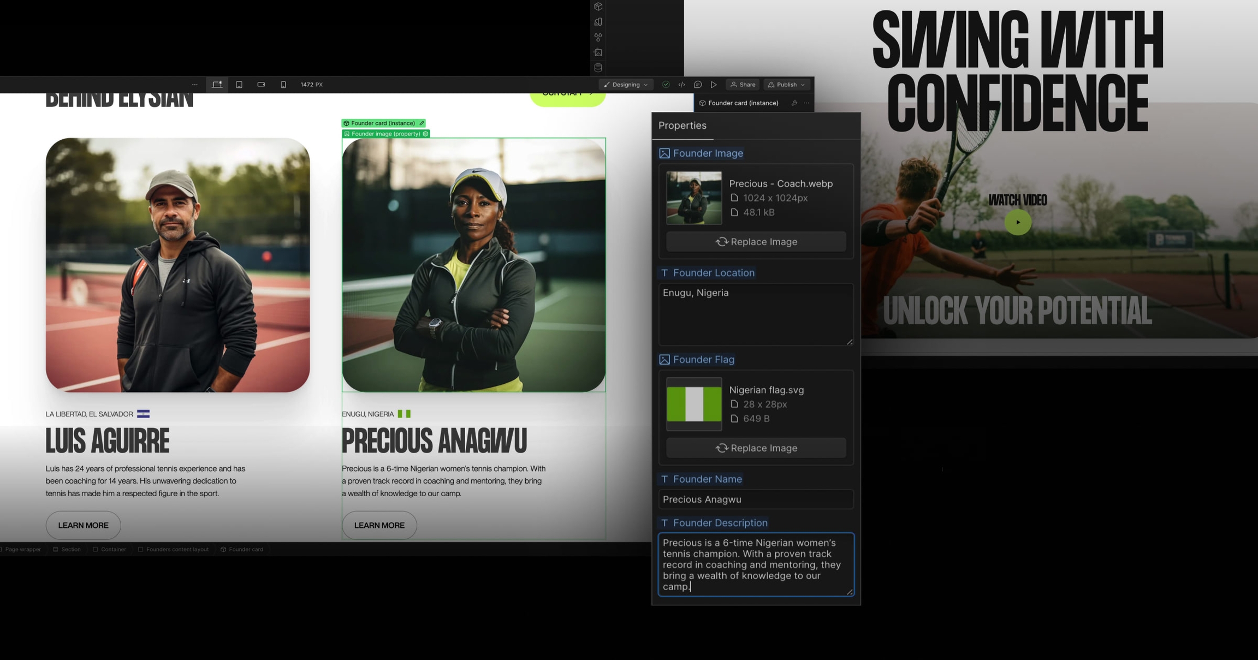Viewport: 1258px width, 660px height.
Task: Open the breakpoints more options ellipsis
Action: [195, 85]
